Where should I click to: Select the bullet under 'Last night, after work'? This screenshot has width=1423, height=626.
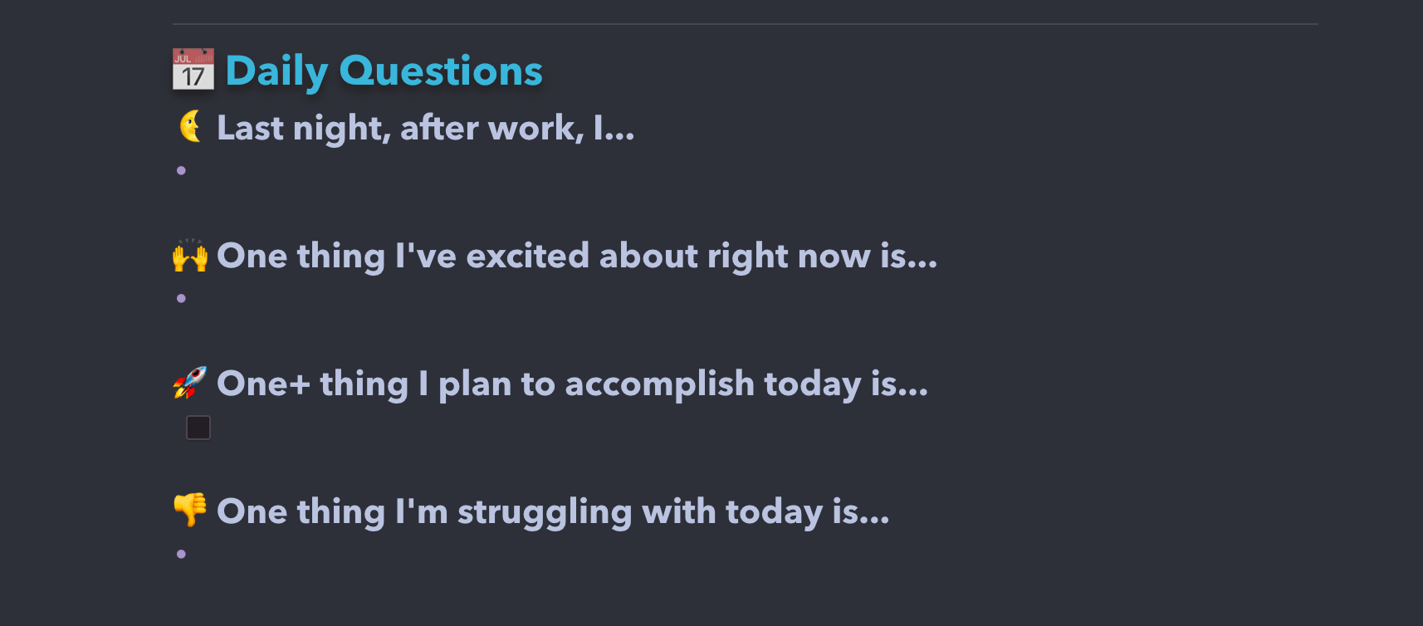(181, 171)
